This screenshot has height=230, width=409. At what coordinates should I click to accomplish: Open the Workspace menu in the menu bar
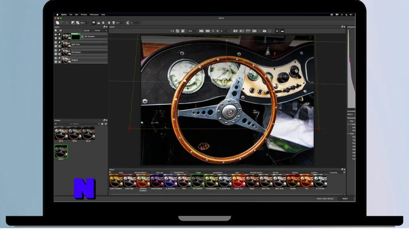click(94, 15)
